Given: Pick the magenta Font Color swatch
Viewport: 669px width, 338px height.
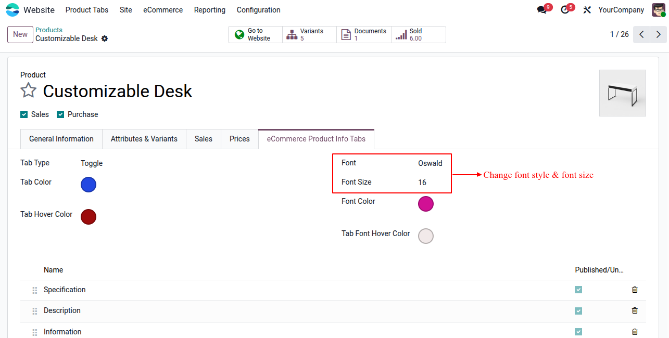Looking at the screenshot, I should tap(426, 204).
